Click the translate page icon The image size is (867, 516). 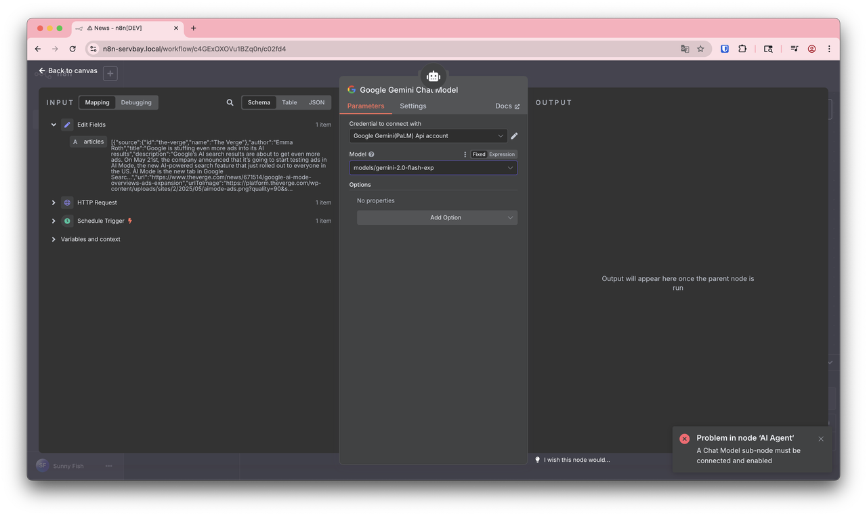tap(685, 49)
